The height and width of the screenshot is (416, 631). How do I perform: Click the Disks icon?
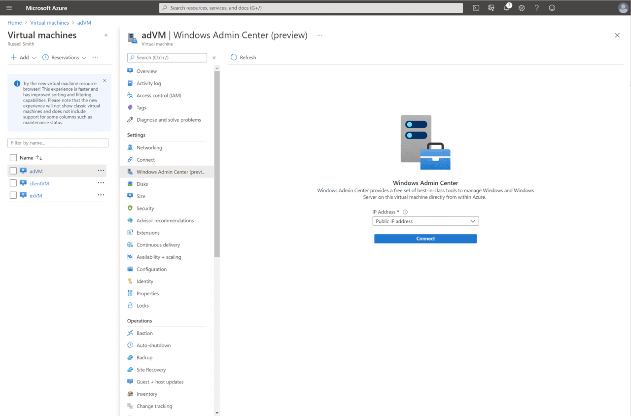pyautogui.click(x=130, y=184)
